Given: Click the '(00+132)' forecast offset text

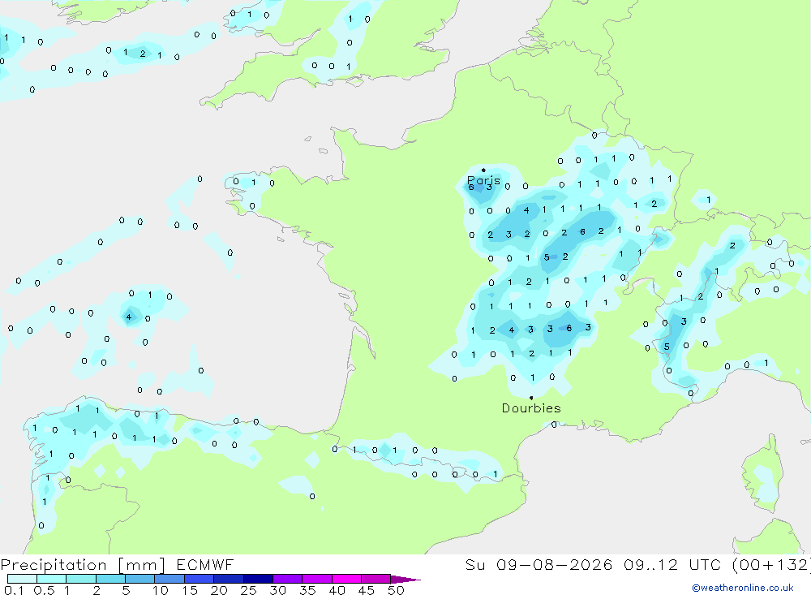Looking at the screenshot, I should (x=771, y=564).
